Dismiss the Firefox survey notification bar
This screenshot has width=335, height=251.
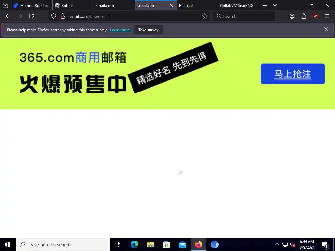(326, 29)
